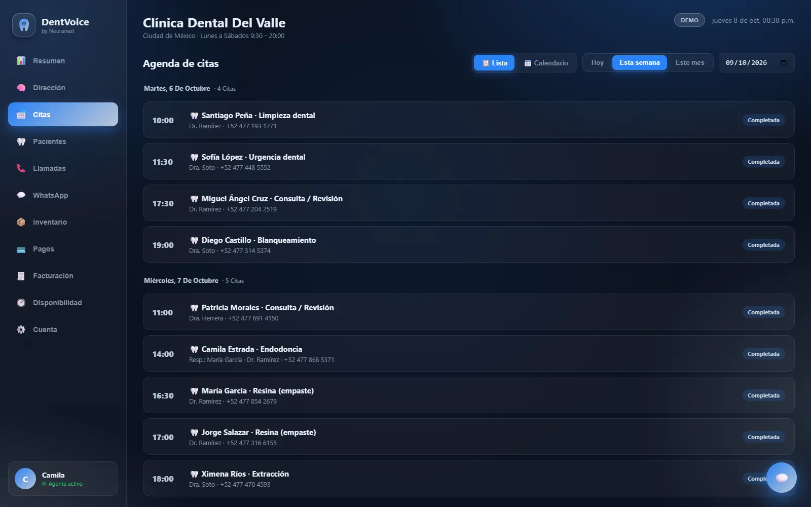The width and height of the screenshot is (811, 507).
Task: Open Miguel Ángel Cruz appointment row
Action: [x=468, y=203]
